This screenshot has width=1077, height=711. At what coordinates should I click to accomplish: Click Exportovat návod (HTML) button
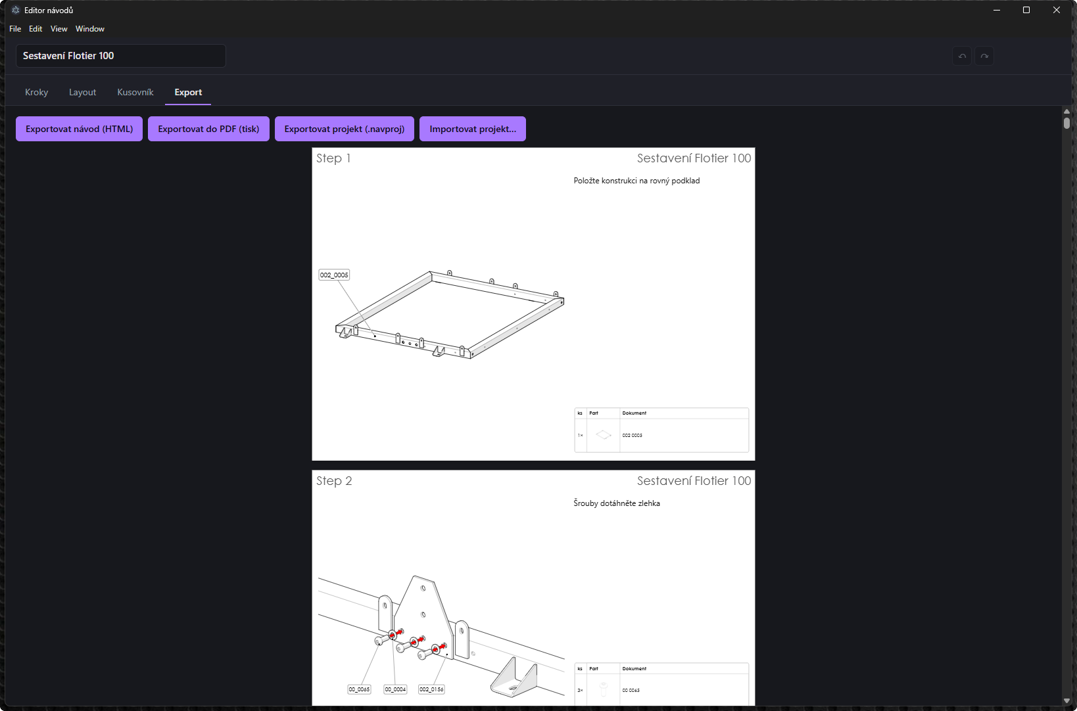point(80,129)
